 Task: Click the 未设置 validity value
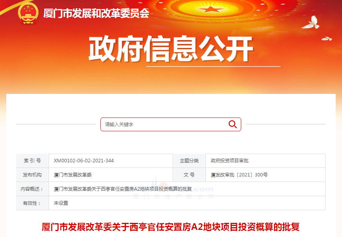pos(61,203)
